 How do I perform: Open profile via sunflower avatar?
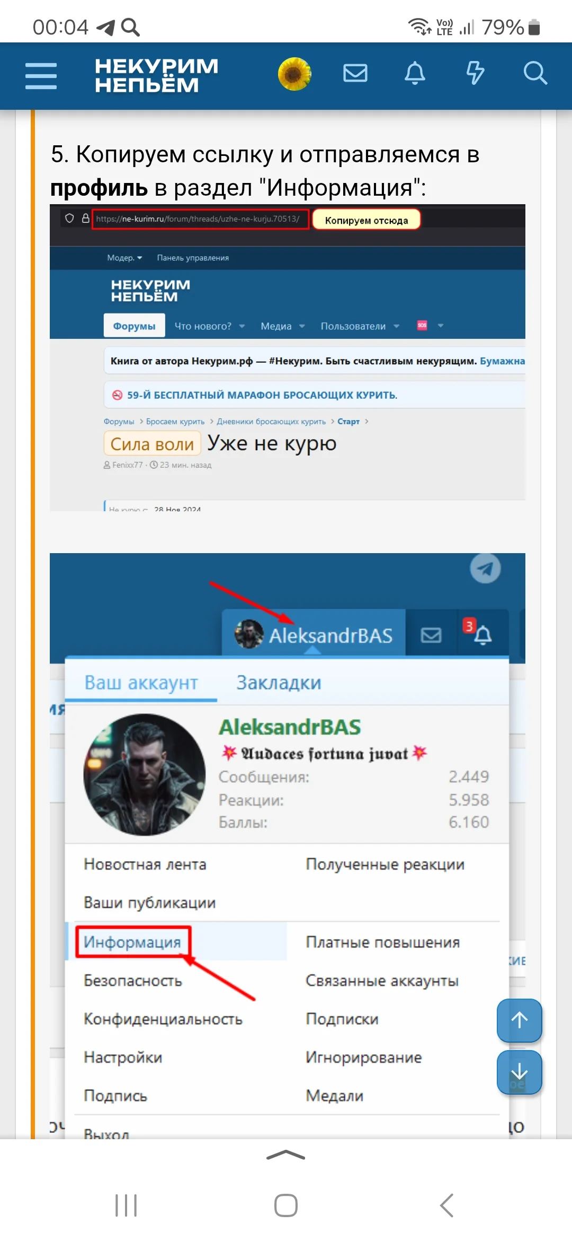pyautogui.click(x=294, y=74)
